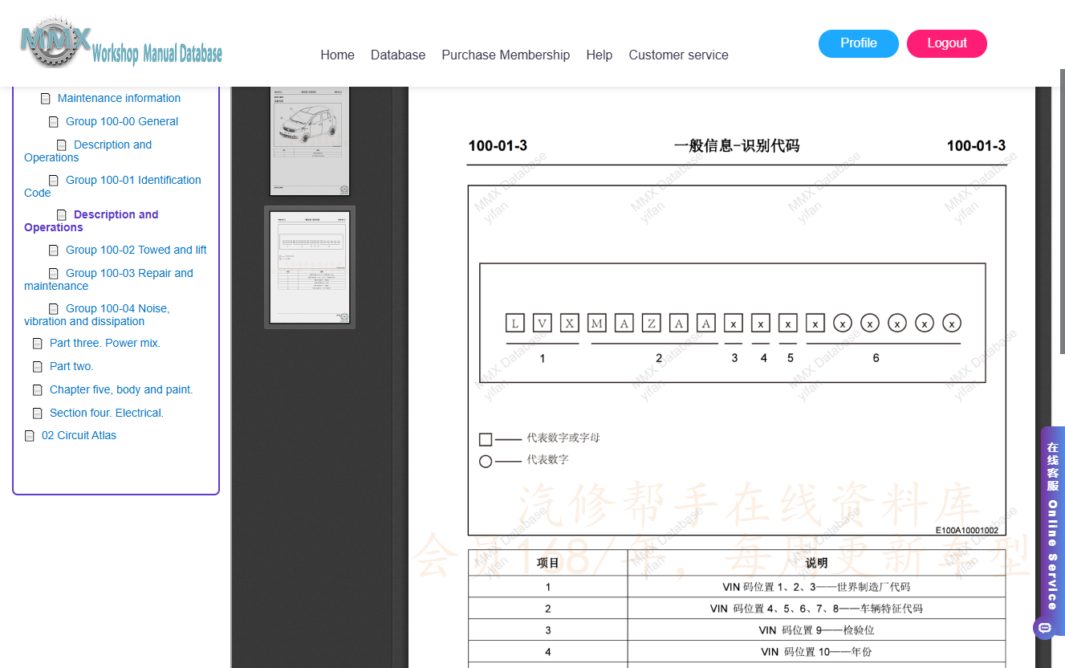Click the page icon next to Part two.
The image size is (1065, 668).
click(38, 367)
